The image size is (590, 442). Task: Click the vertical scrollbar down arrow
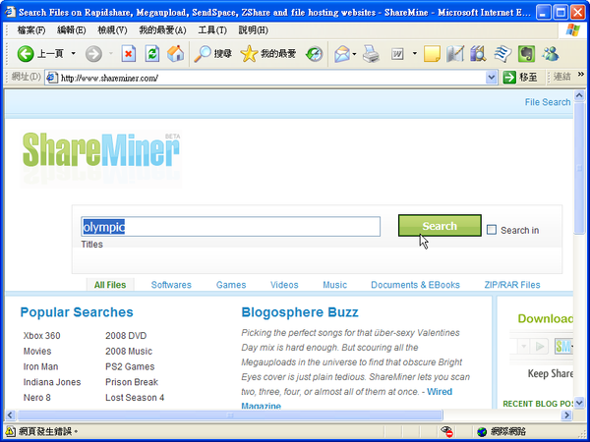(579, 402)
